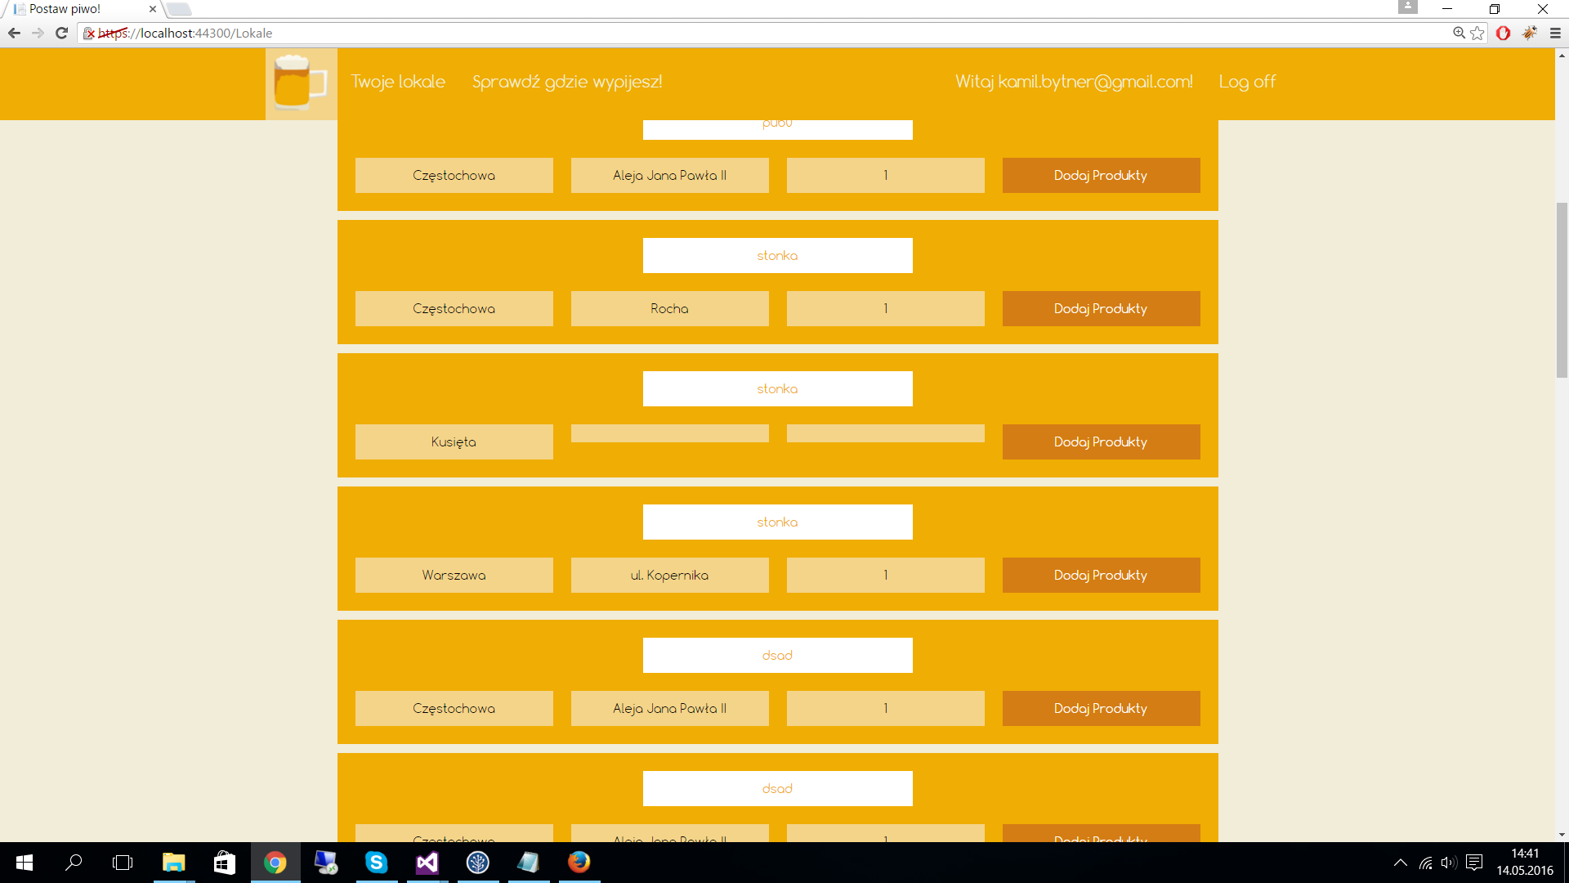Go back with browser back arrow
The image size is (1569, 883).
pyautogui.click(x=14, y=34)
